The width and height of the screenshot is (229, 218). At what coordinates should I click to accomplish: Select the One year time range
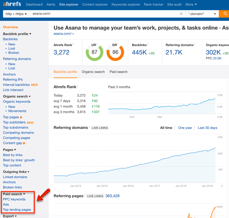coord(185,128)
